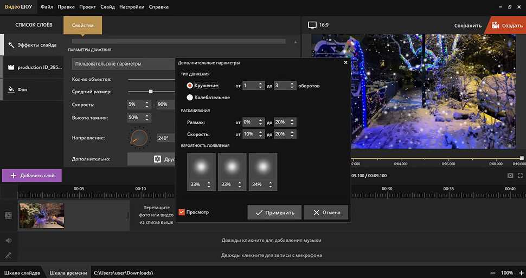Select the snowy video thumbnail on the timeline
Image resolution: width=526 pixels, height=278 pixels.
[42, 215]
